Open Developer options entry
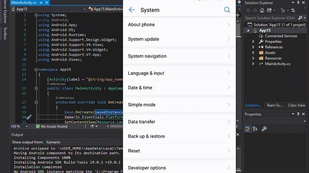309x173 pixels. pos(179,168)
